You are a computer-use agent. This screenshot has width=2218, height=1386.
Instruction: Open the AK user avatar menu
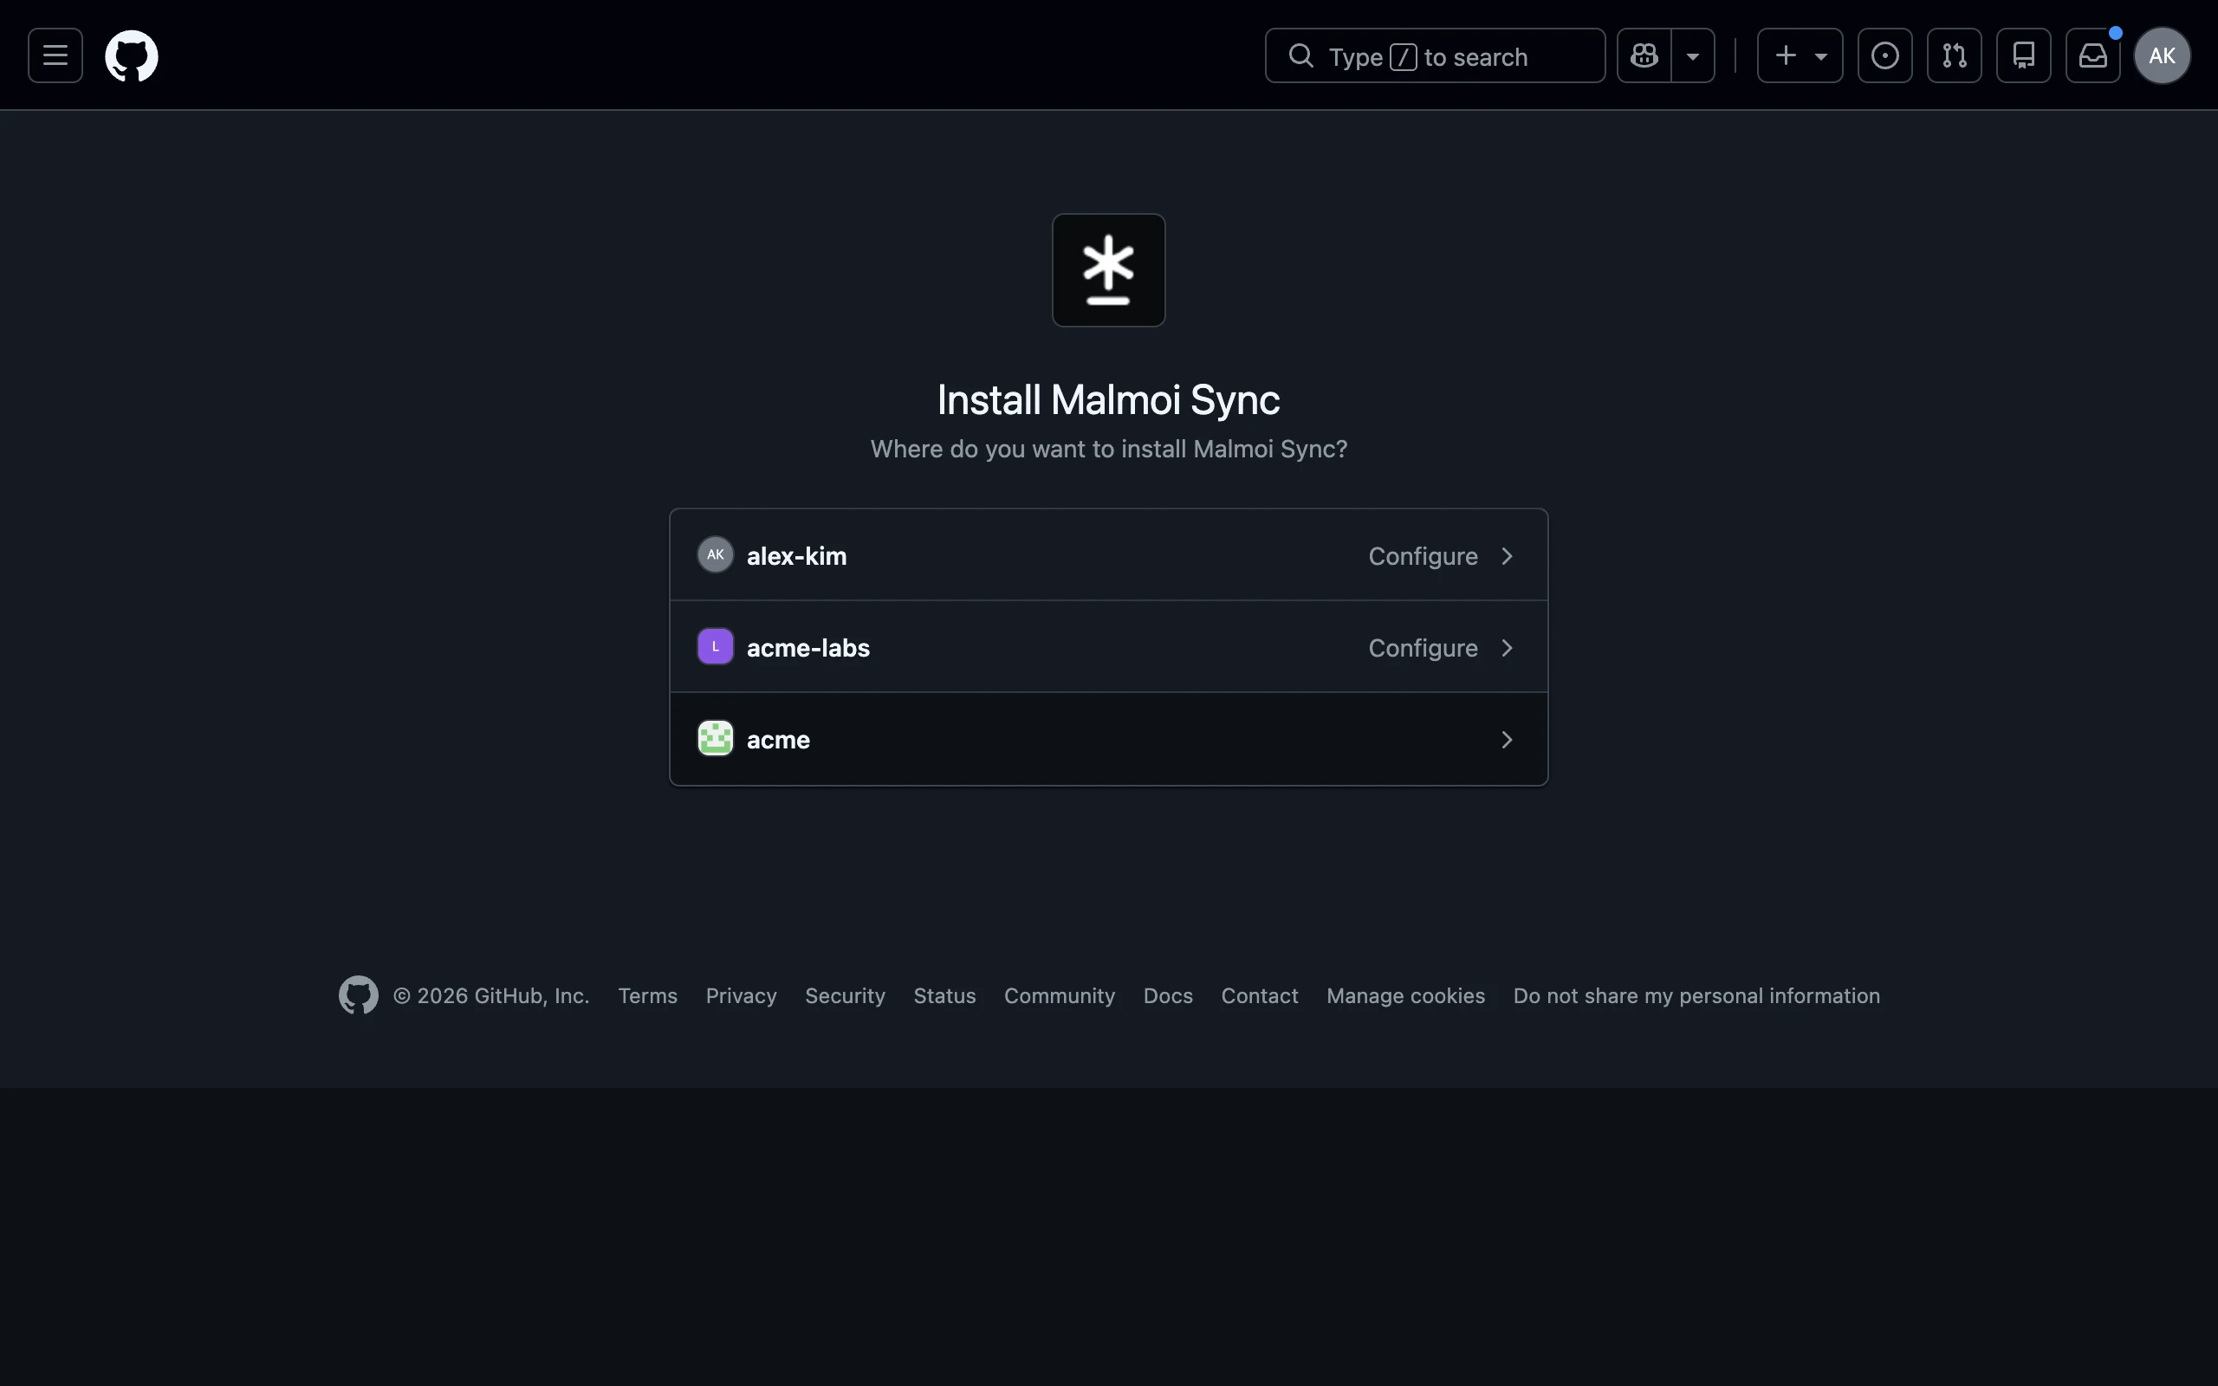[x=2162, y=56]
